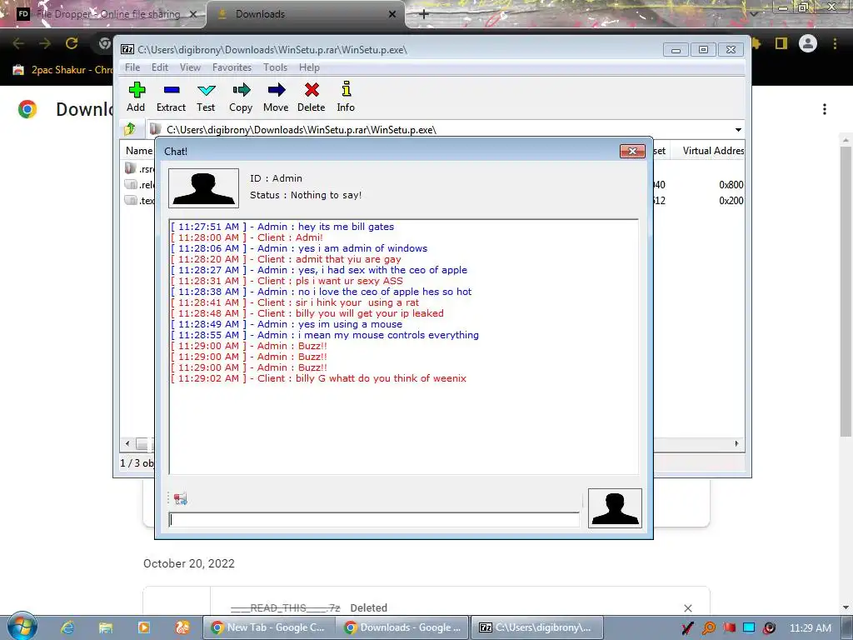Open the File menu in 7-Zip
This screenshot has height=640, width=853.
point(132,67)
